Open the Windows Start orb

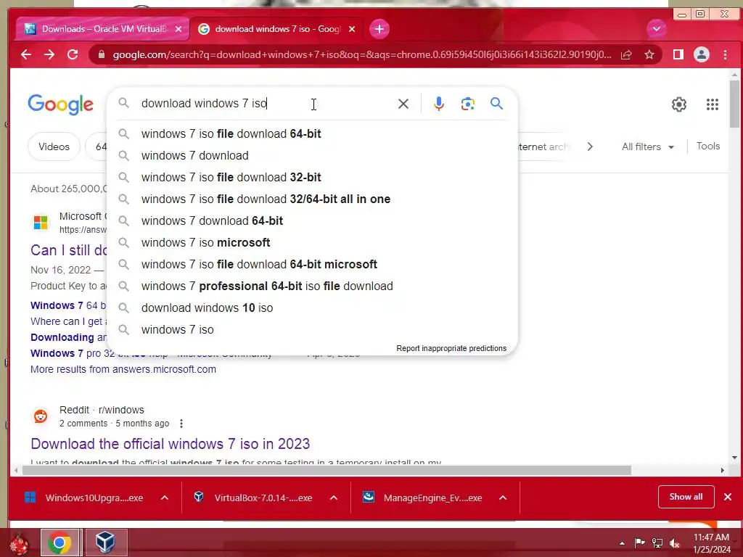[x=19, y=544]
